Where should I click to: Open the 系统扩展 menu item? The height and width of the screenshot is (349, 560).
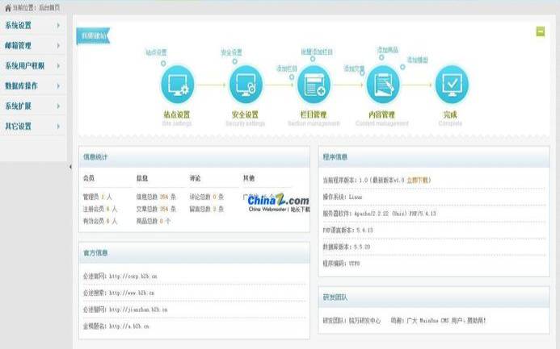click(32, 106)
